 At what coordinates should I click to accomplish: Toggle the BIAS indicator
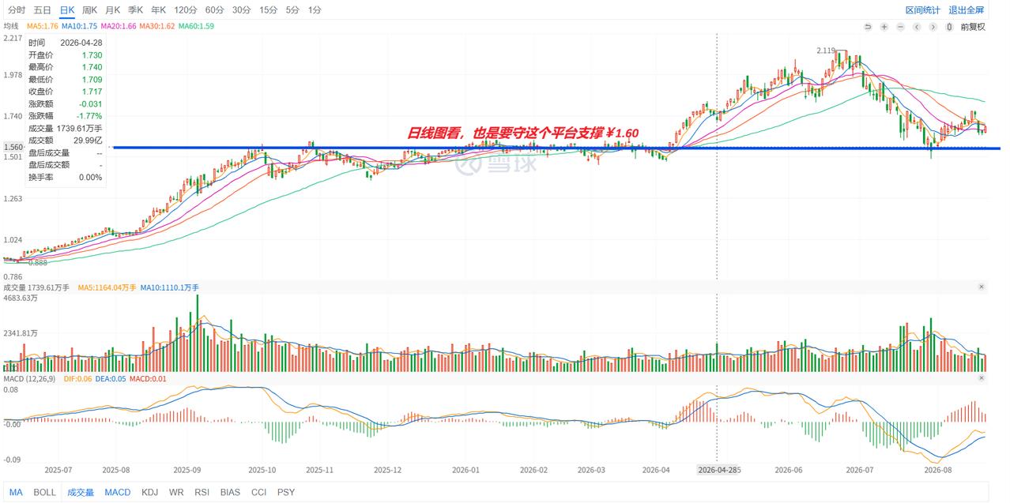pos(231,492)
